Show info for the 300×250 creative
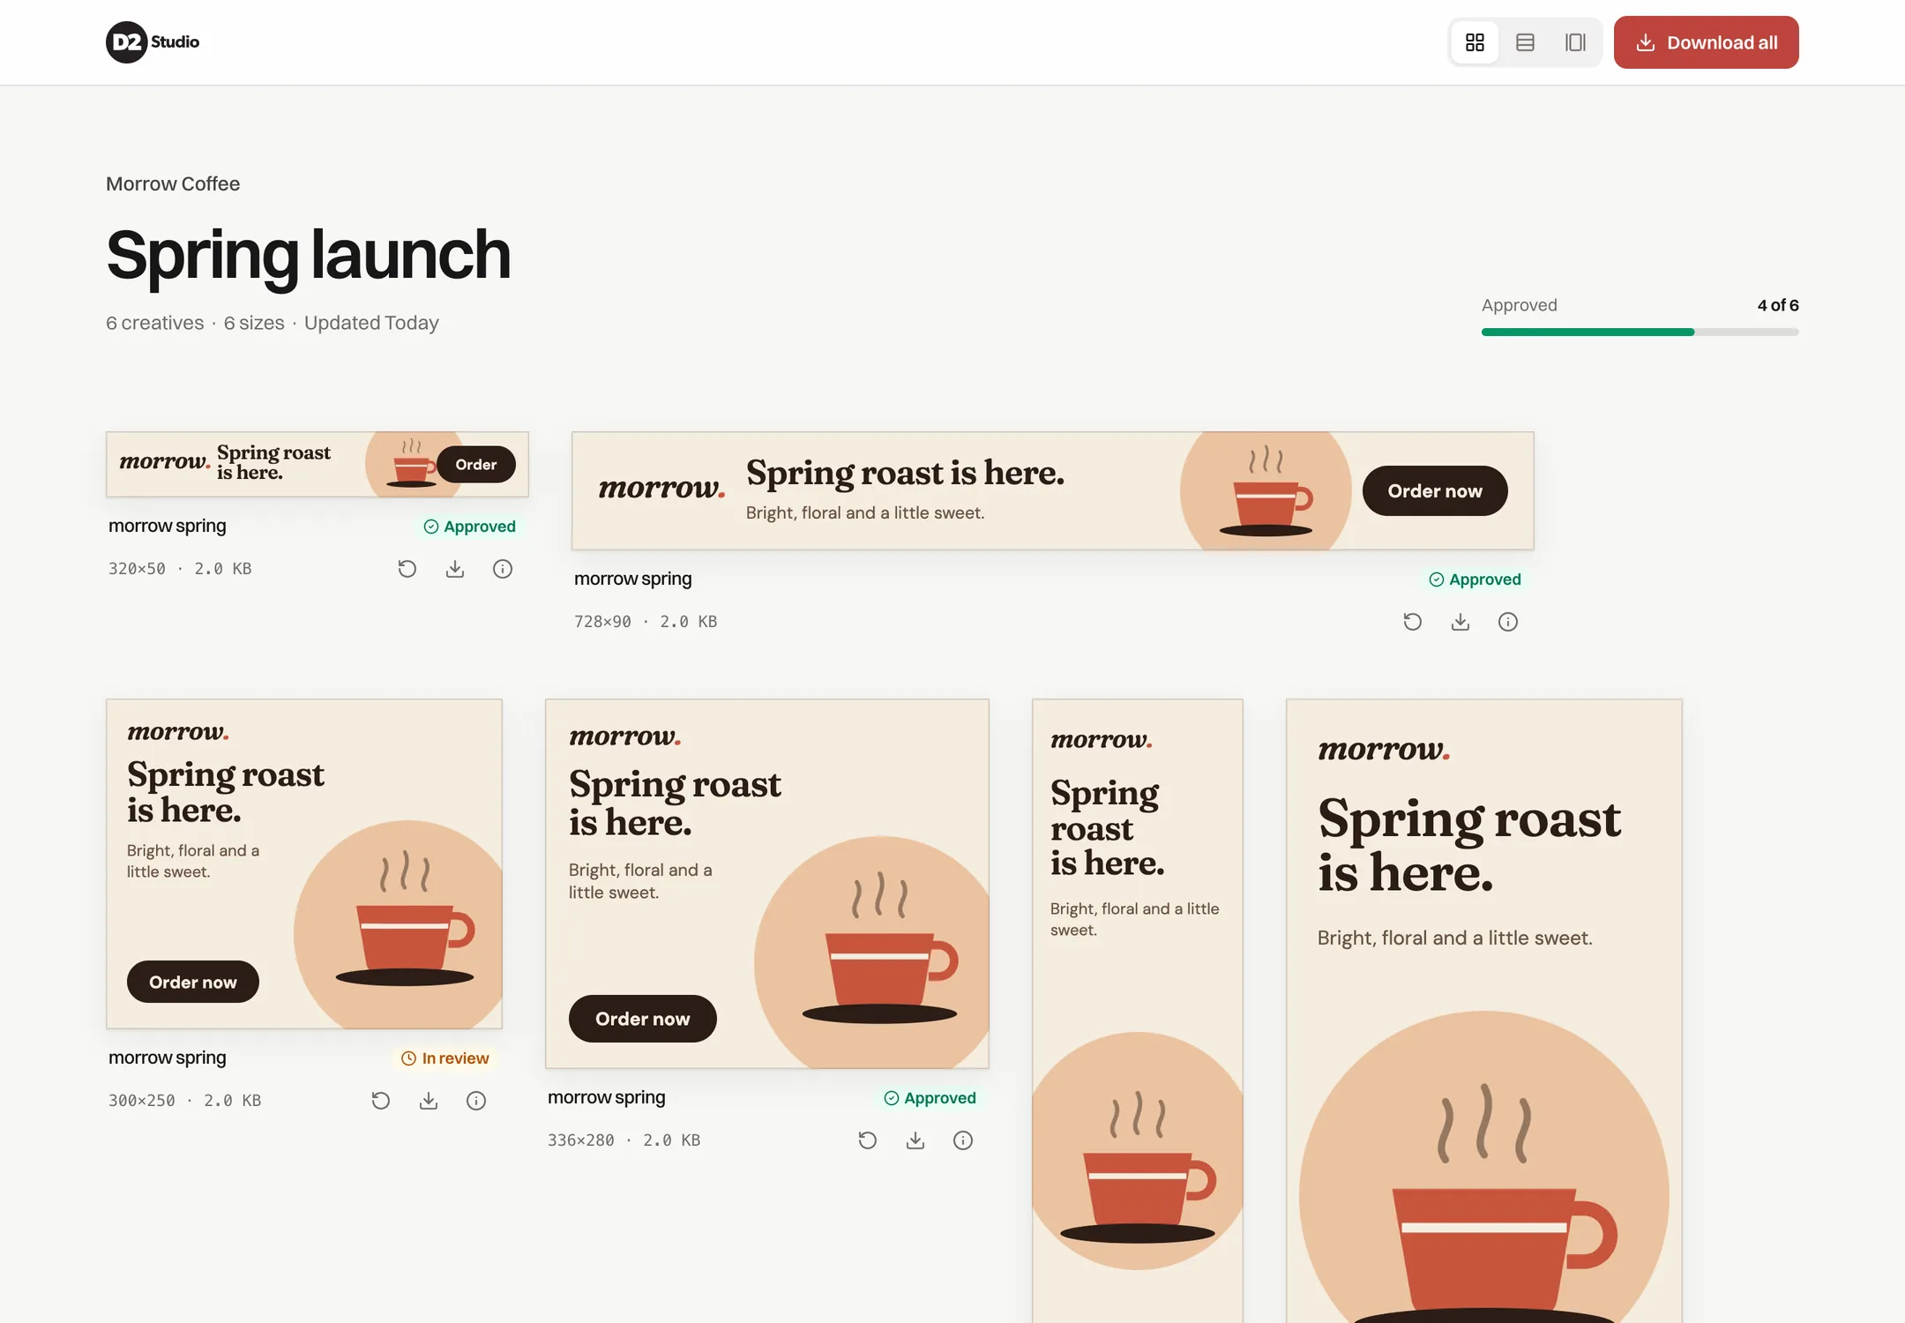 pos(475,1101)
